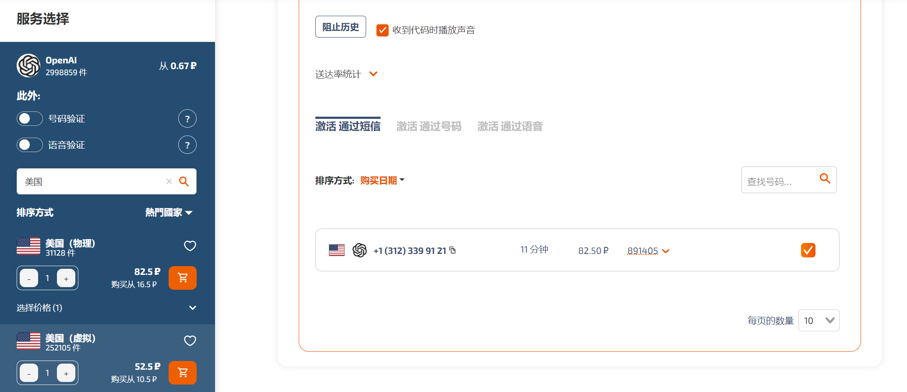Select the OpenAI service entry
The image size is (907, 392).
pos(107,66)
